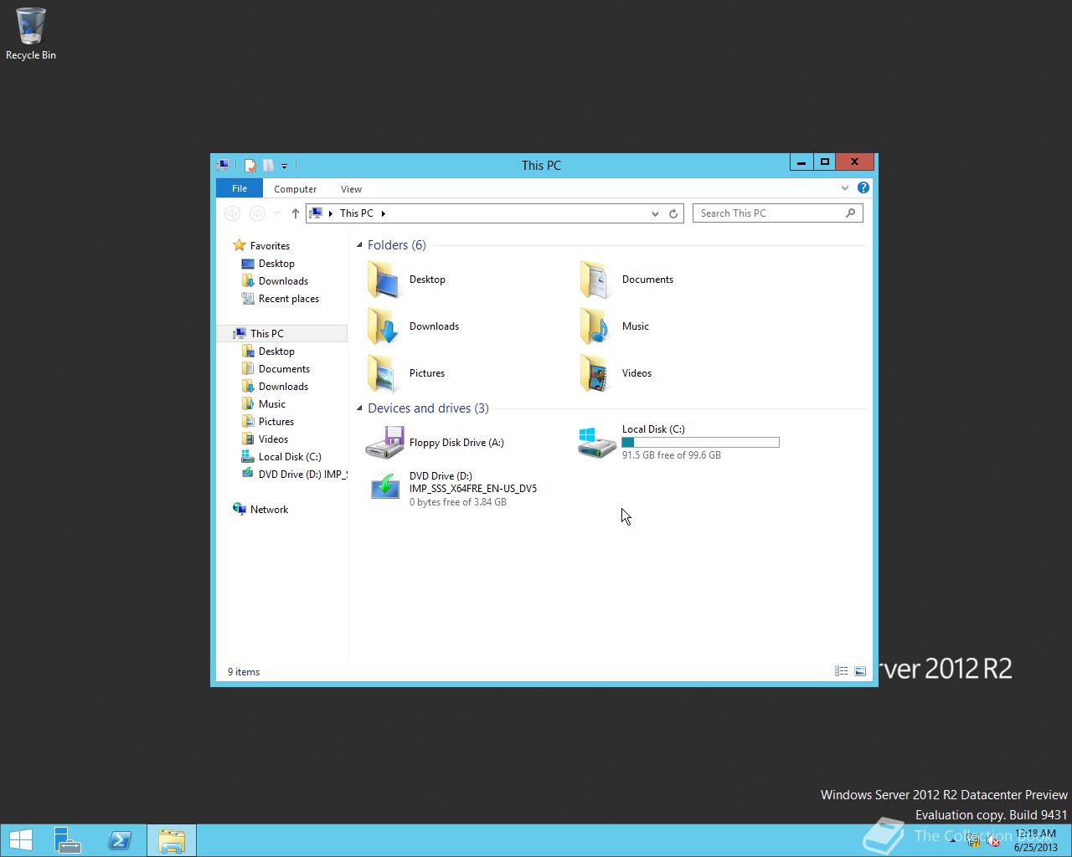Expand the chevron after This PC breadcrumb

[384, 213]
